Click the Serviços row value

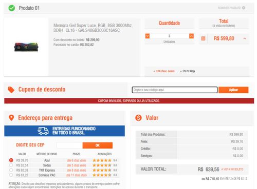[x=238, y=156]
